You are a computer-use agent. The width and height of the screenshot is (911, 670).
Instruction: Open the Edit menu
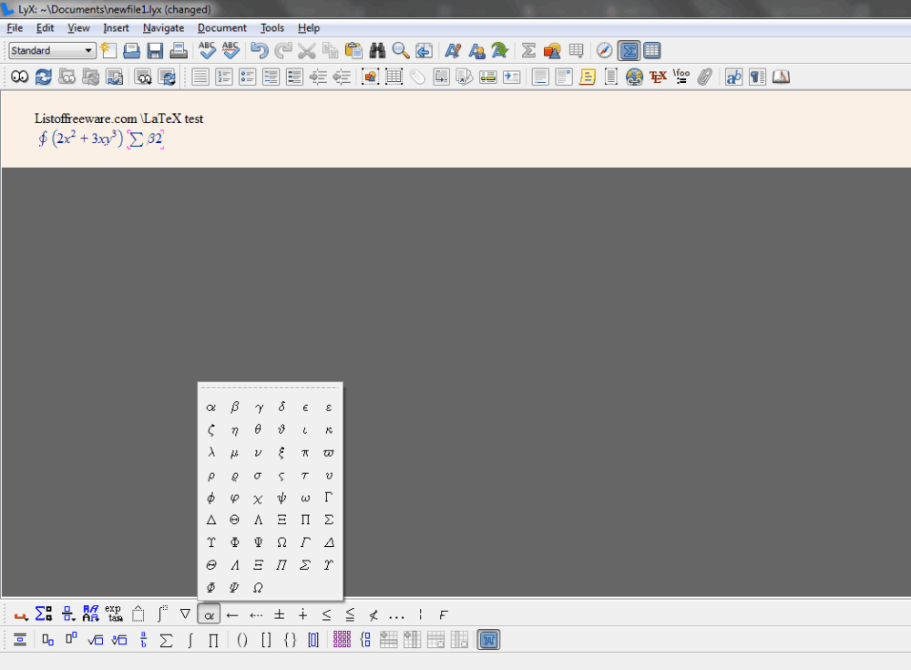(x=45, y=28)
